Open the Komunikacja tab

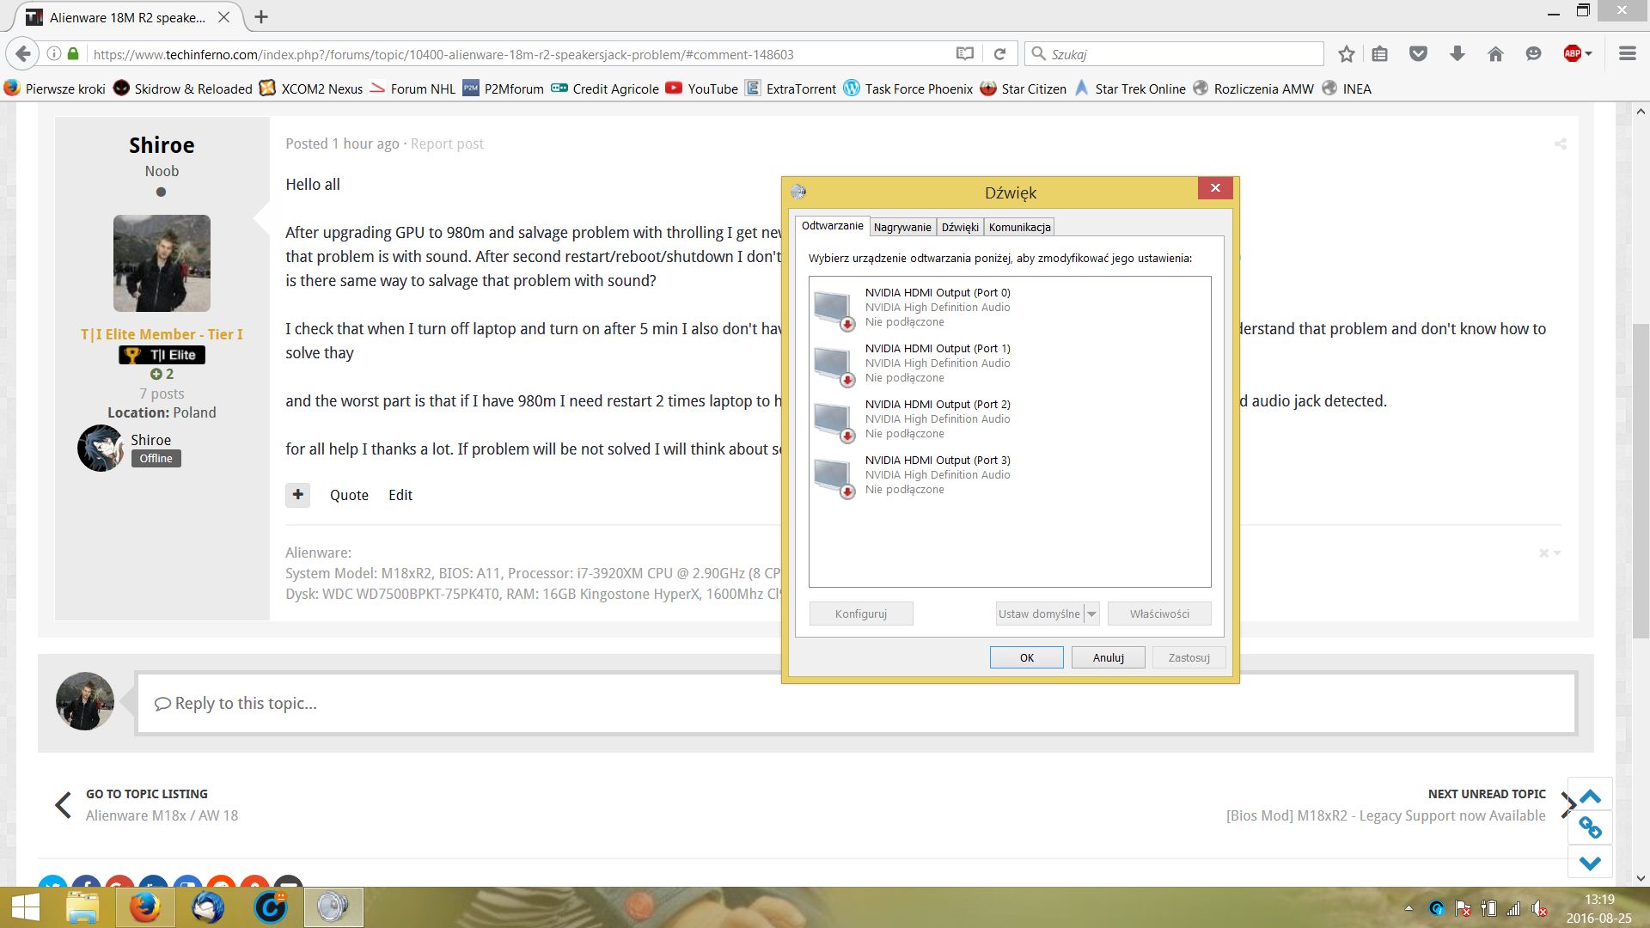[1019, 227]
